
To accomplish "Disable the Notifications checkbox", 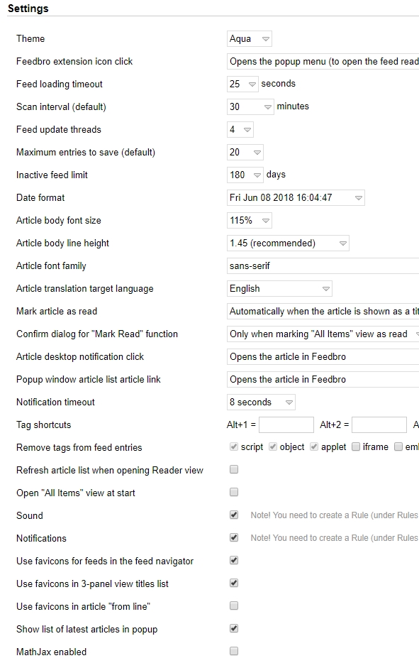I will [234, 538].
